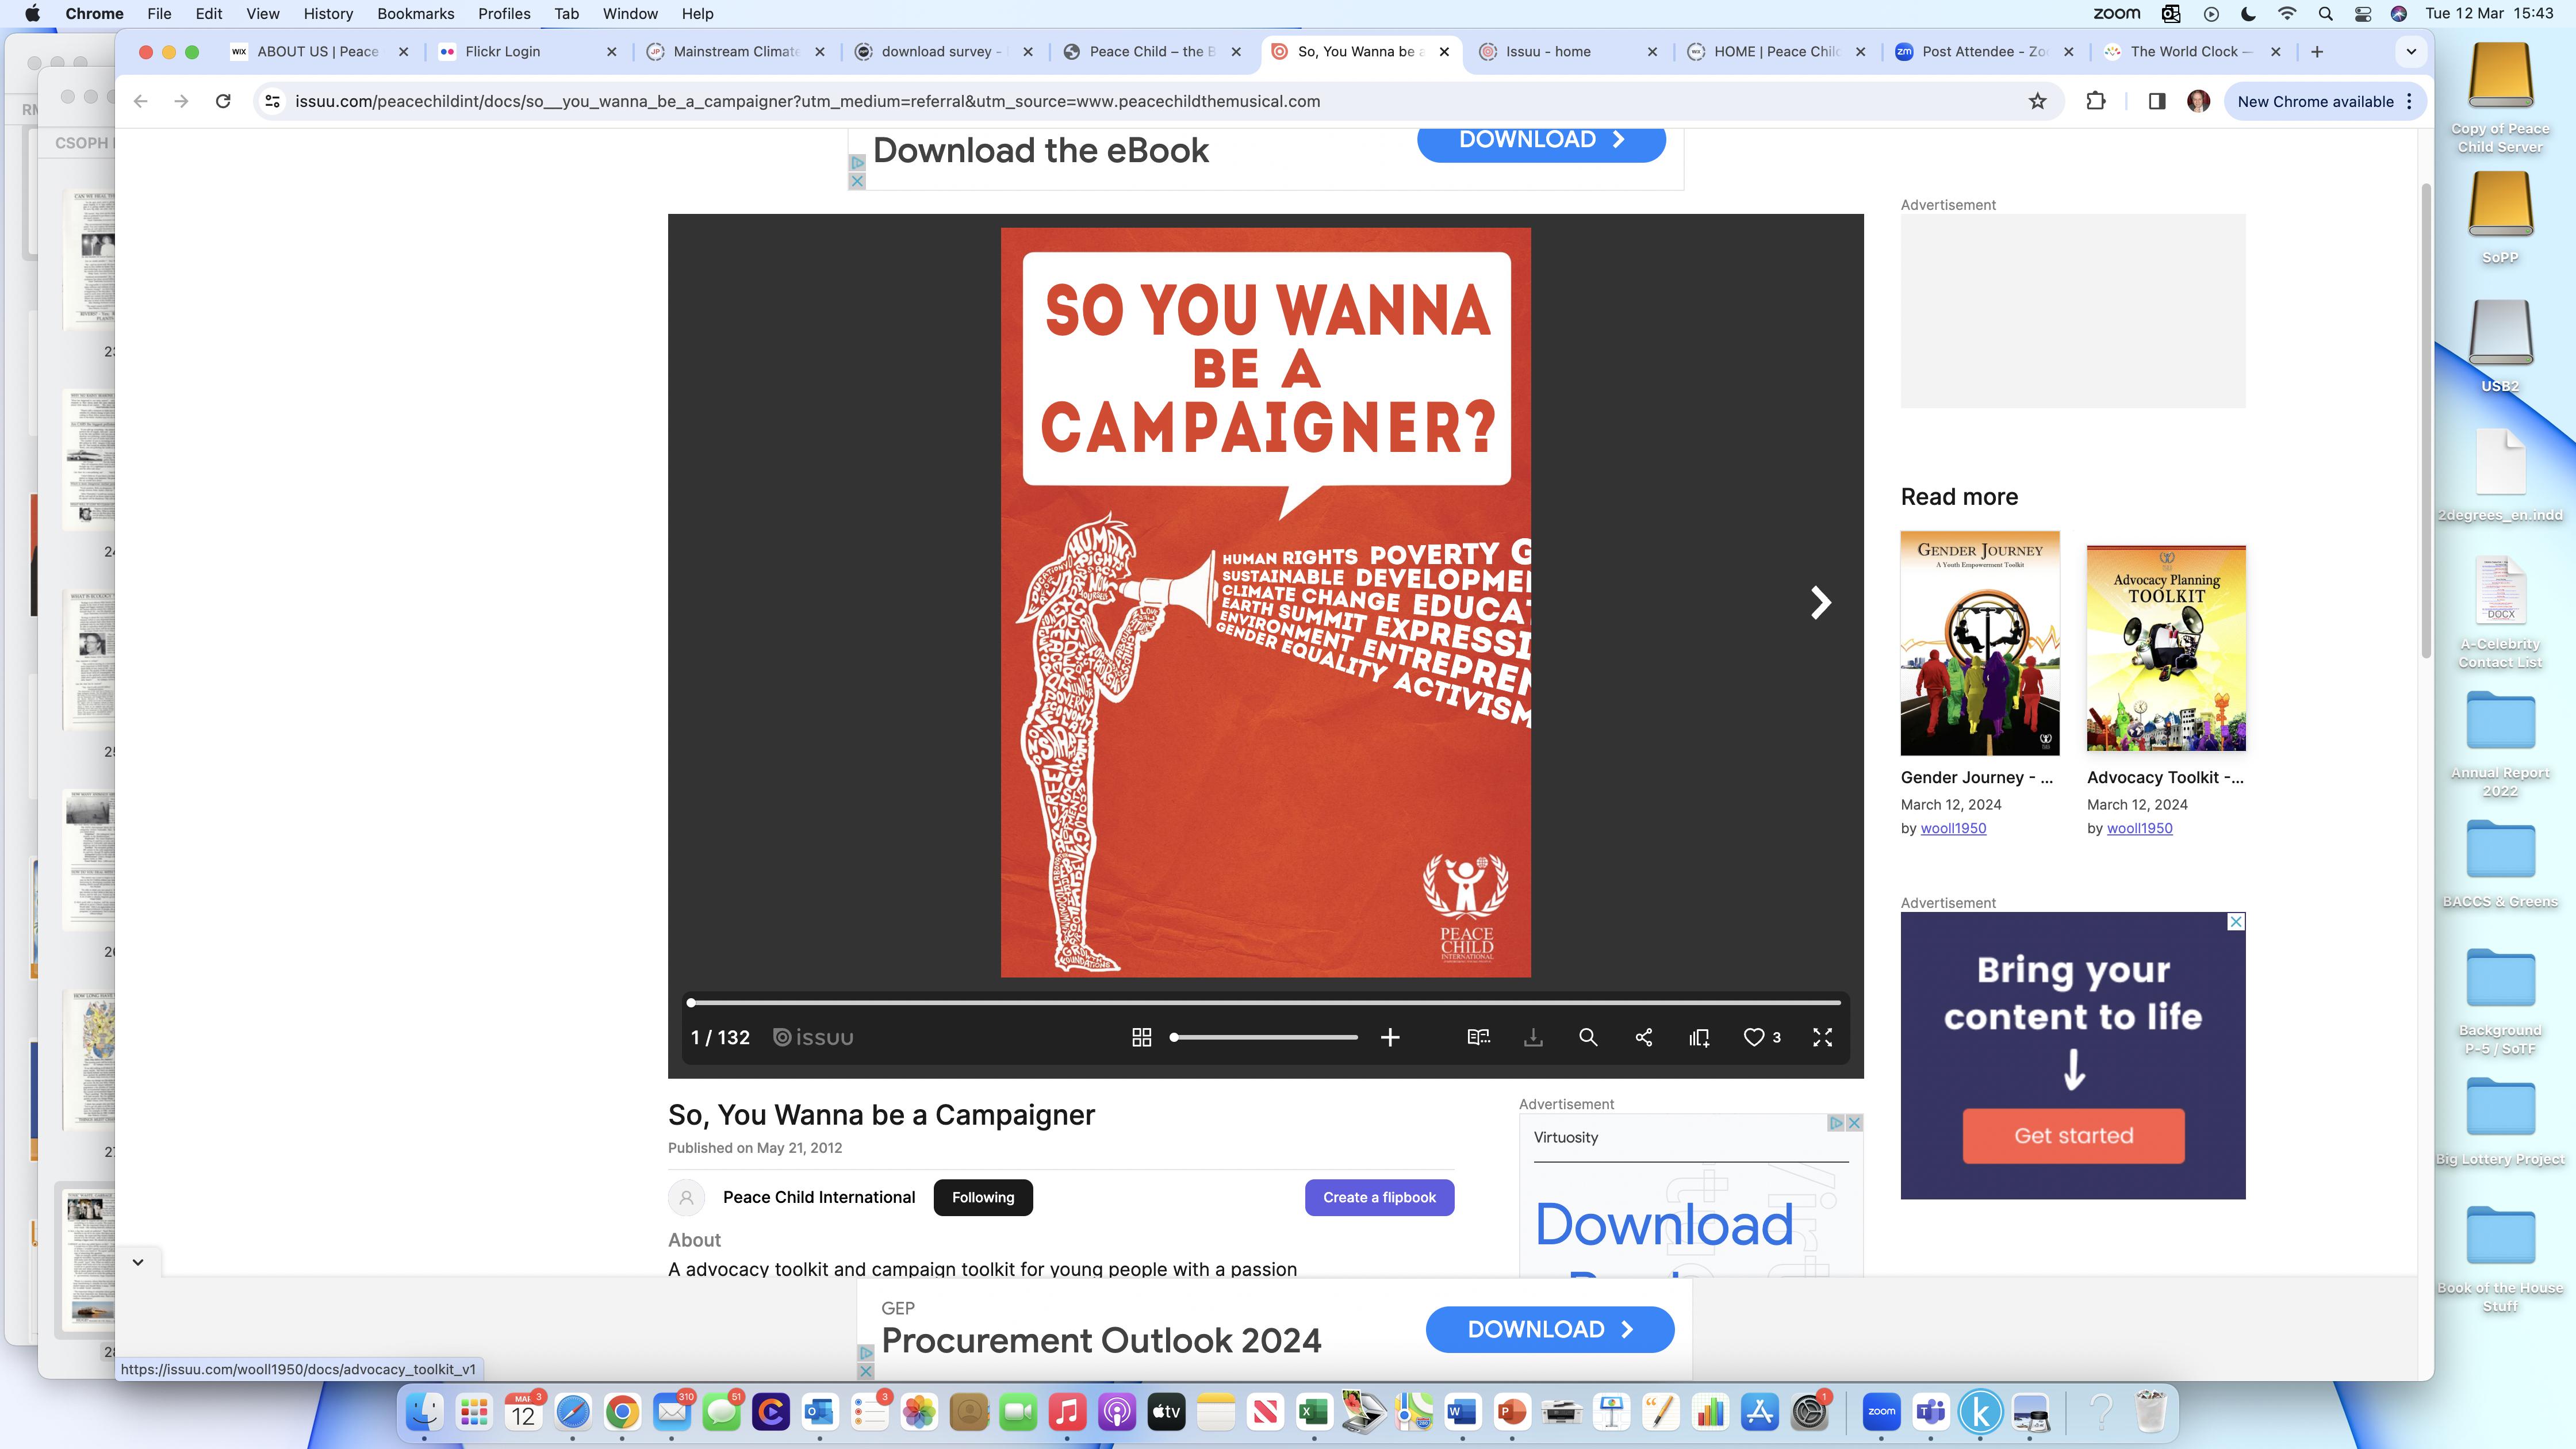Toggle Chrome side panel icon
Viewport: 2576px width, 1449px height.
pos(2157,101)
